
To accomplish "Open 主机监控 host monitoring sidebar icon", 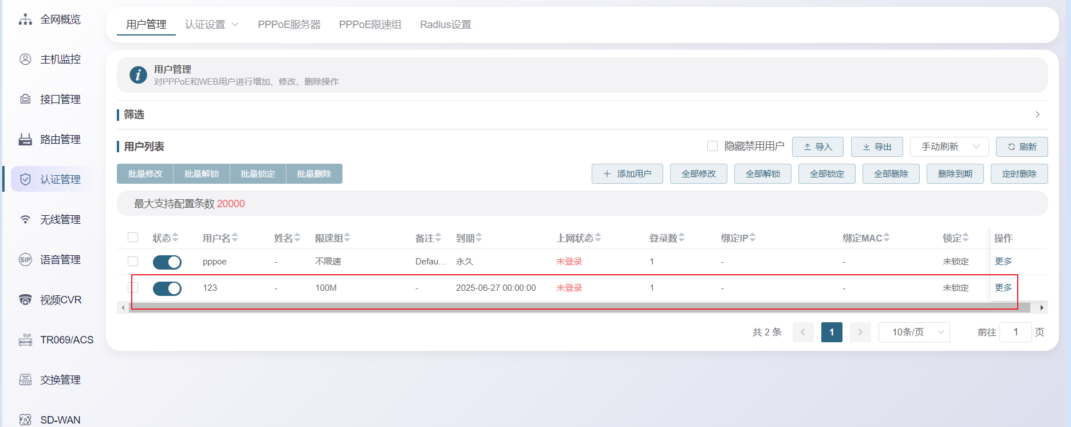I will [x=25, y=60].
